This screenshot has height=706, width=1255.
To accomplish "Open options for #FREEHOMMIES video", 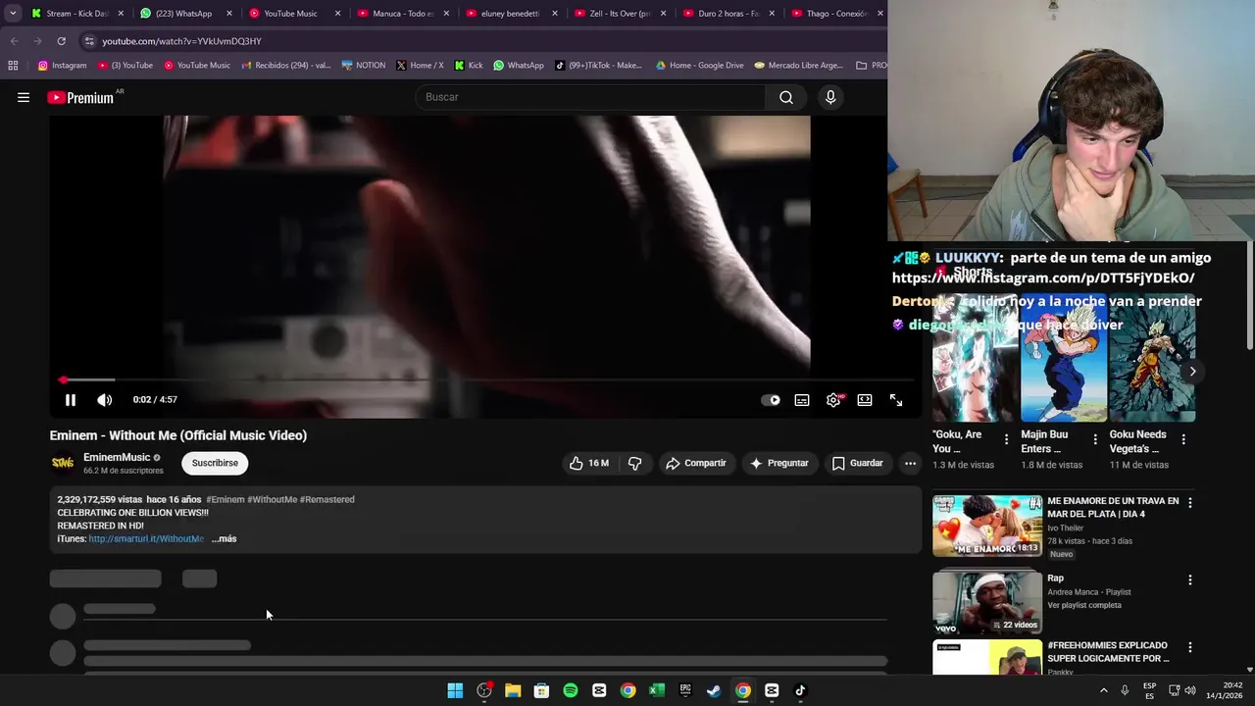I will [1190, 647].
